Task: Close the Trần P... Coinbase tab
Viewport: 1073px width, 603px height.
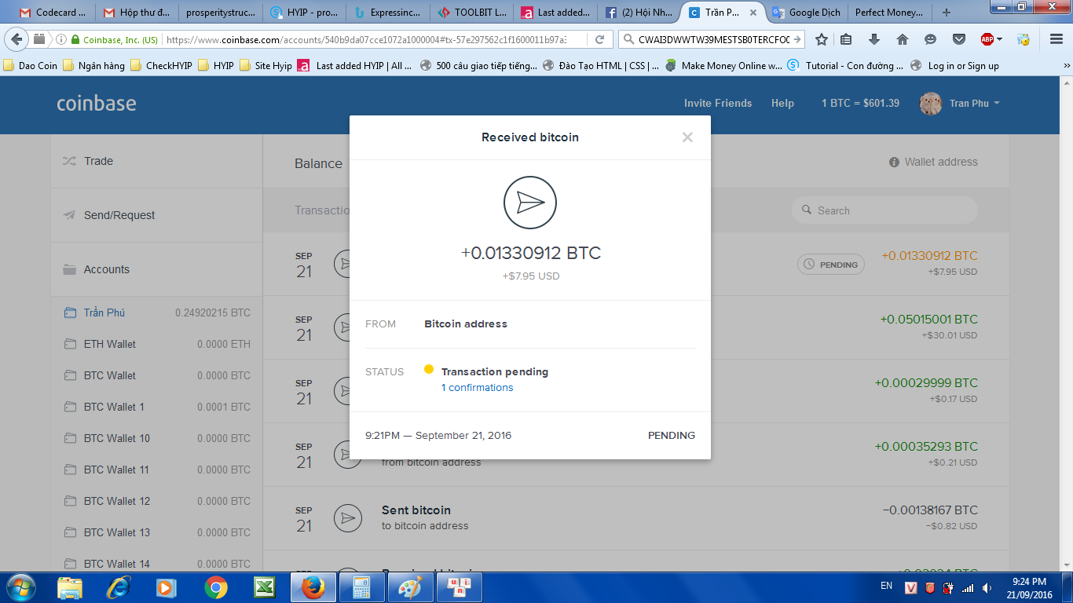Action: point(753,13)
